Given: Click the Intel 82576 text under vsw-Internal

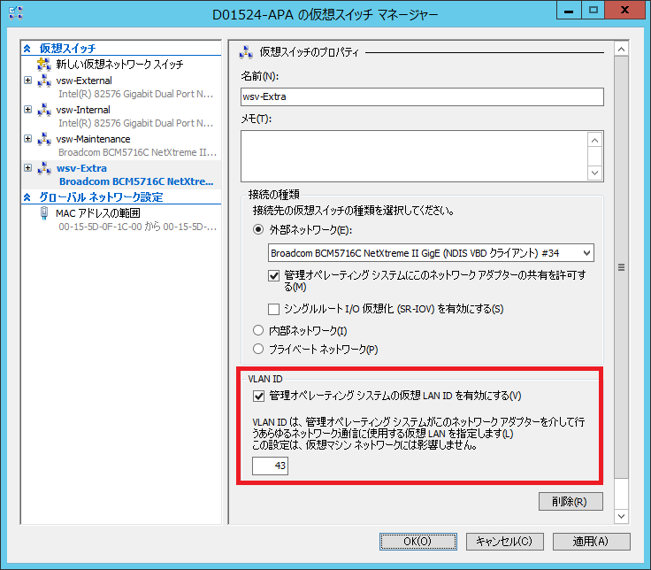Looking at the screenshot, I should coord(135,123).
